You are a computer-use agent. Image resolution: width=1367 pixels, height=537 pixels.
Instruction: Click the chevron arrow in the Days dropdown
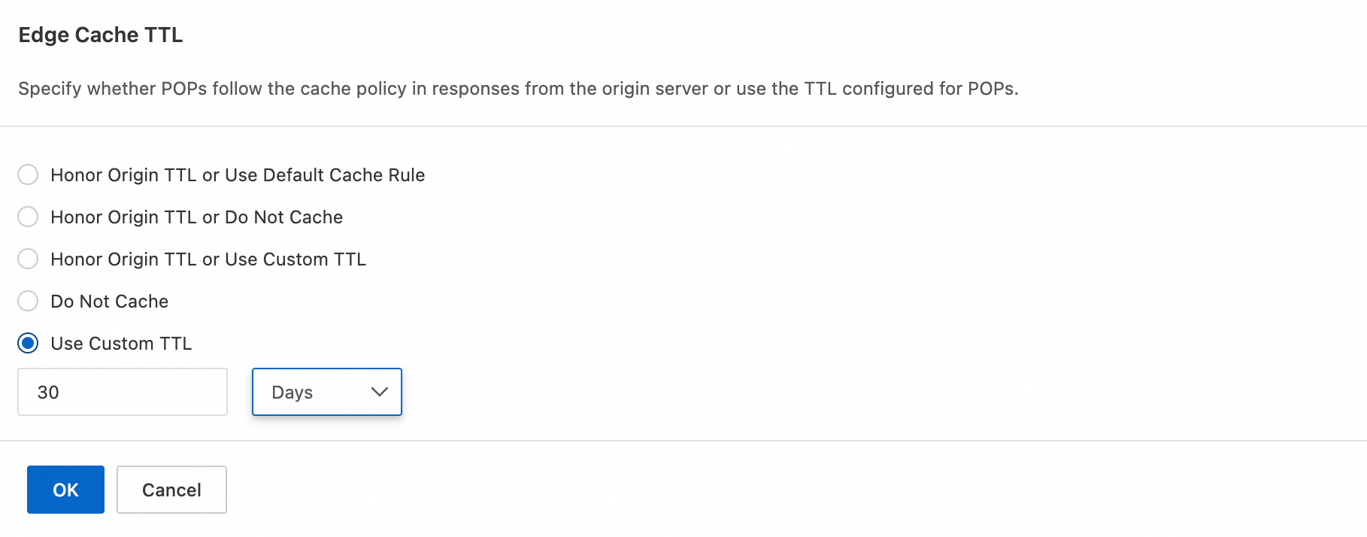[380, 392]
